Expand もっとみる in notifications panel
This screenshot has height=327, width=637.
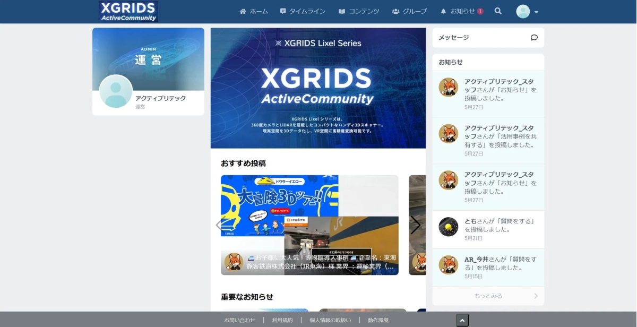point(488,296)
